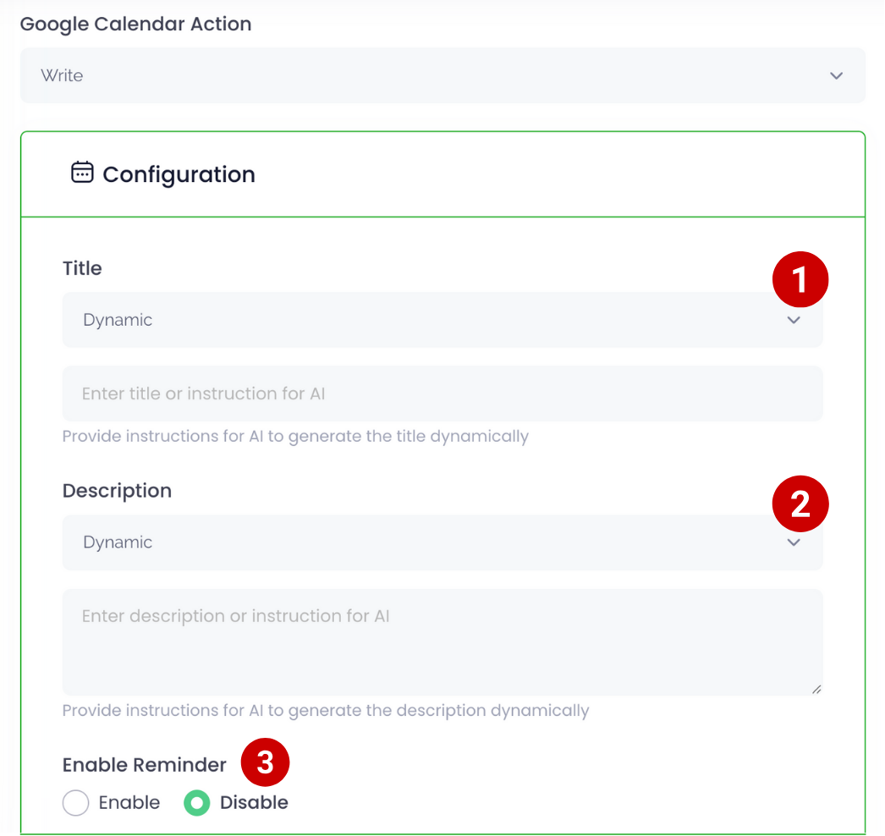This screenshot has height=836, width=885.
Task: Click the chevron arrow in the Description dropdown
Action: (794, 543)
